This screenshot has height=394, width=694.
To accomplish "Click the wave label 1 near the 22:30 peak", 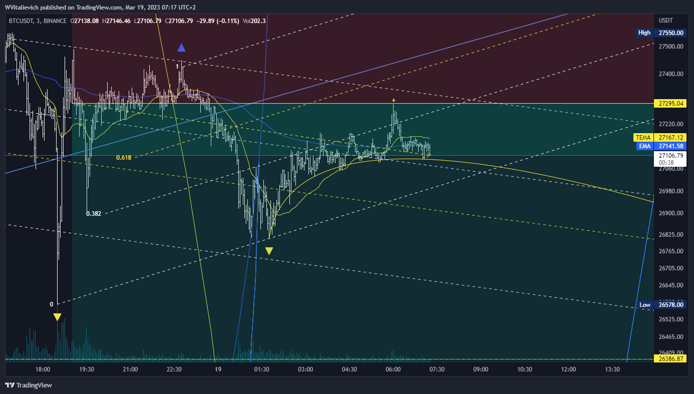I will click(x=177, y=66).
